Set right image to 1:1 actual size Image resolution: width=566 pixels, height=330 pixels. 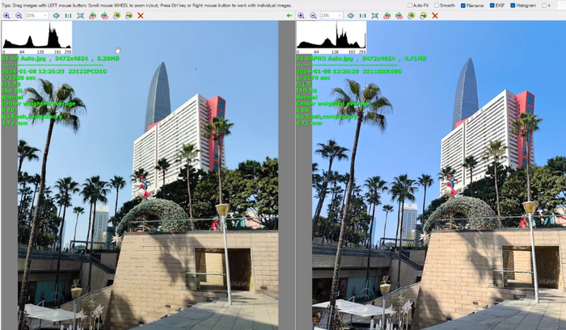point(363,15)
